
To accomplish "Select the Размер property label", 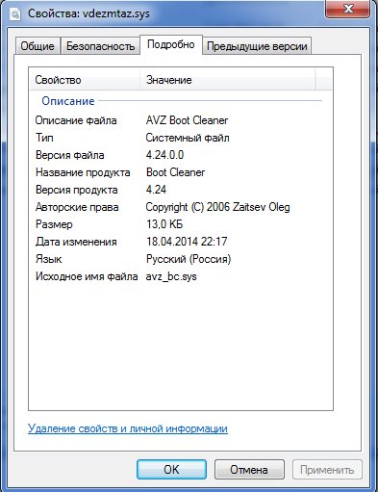I will pos(54,224).
